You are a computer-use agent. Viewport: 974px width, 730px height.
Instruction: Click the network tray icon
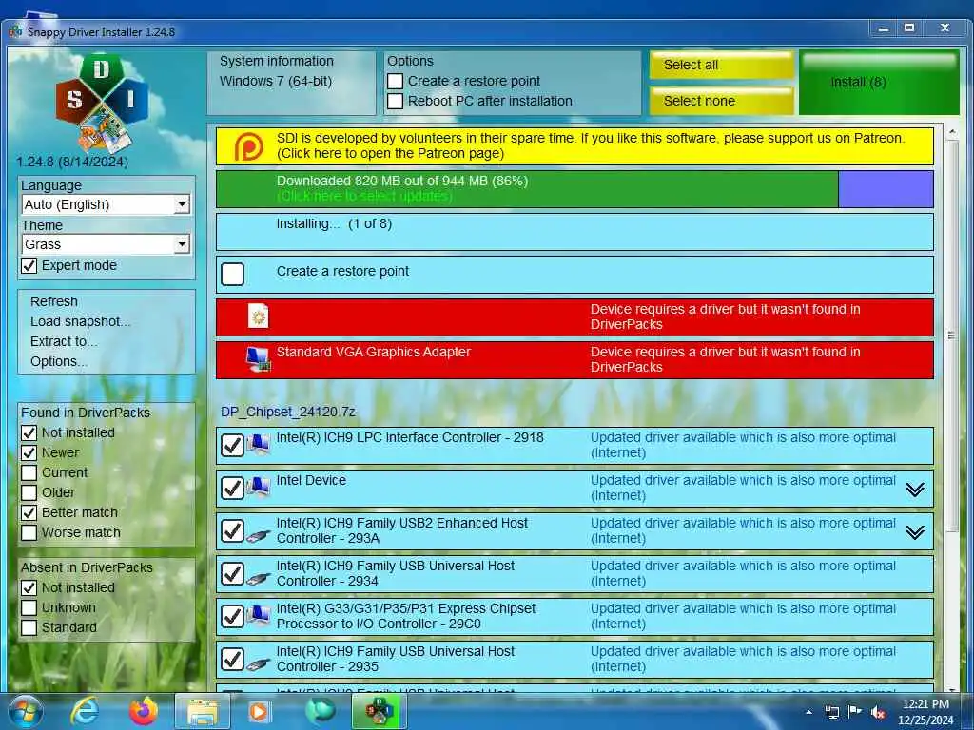831,712
